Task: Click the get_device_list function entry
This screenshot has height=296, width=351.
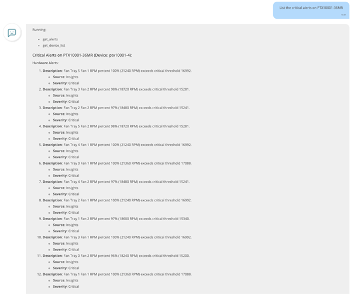Action: coord(54,46)
